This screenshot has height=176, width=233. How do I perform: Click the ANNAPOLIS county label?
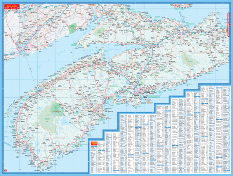pyautogui.click(x=62, y=90)
